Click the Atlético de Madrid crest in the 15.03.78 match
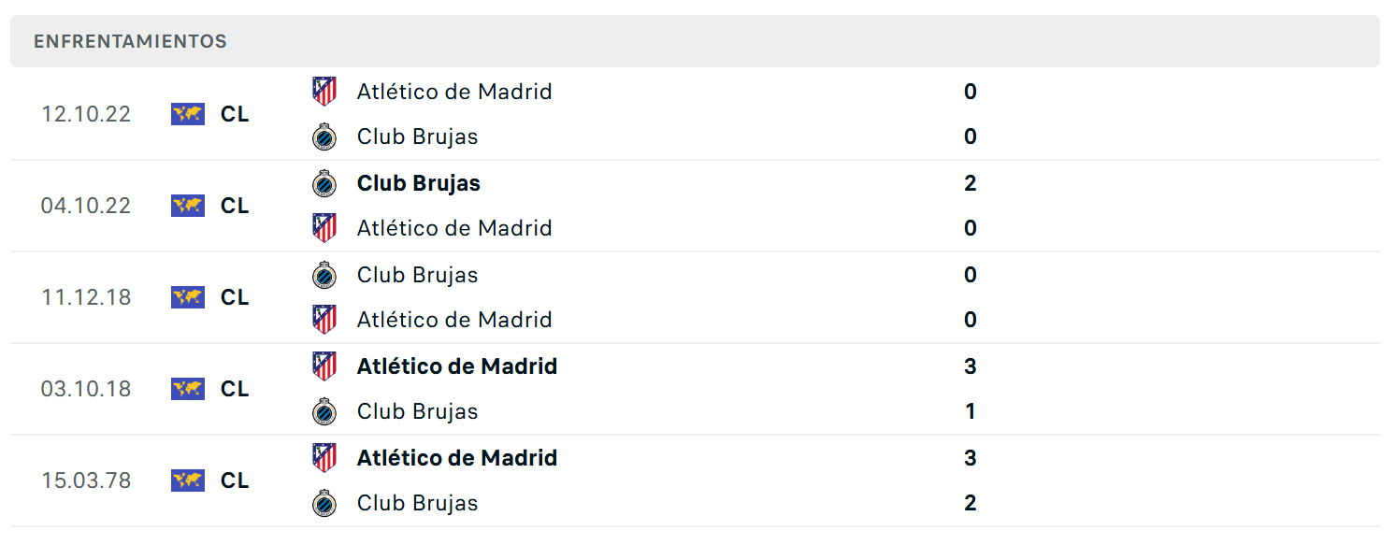 pos(324,458)
